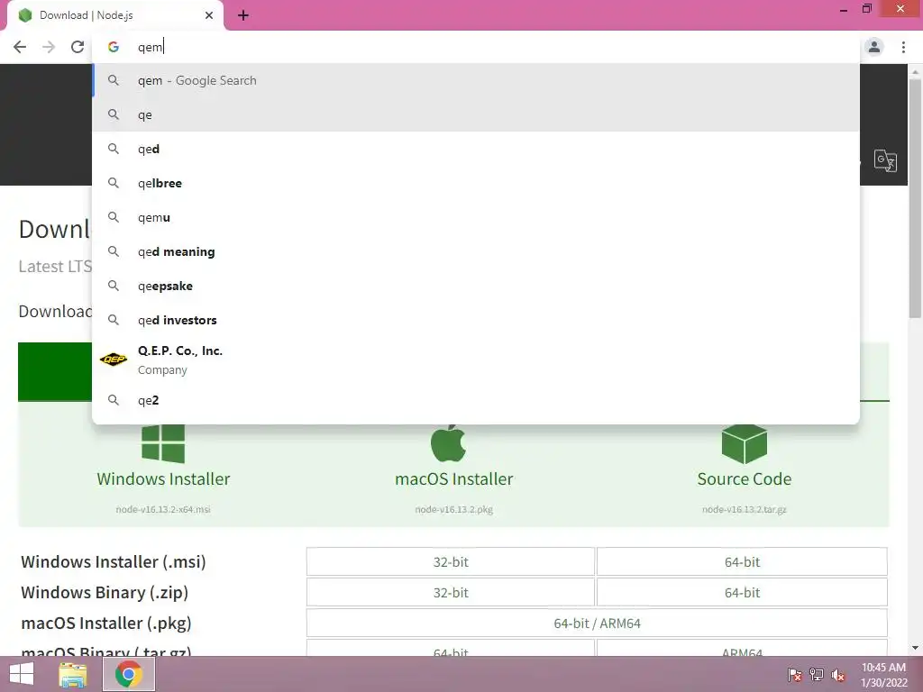
Task: Click the scrollbar up arrow
Action: pos(915,72)
